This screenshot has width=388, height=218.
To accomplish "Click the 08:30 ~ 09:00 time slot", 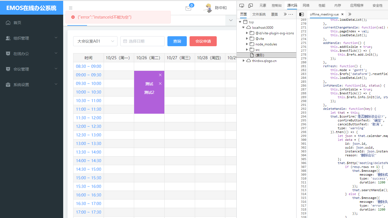I will click(88, 66).
